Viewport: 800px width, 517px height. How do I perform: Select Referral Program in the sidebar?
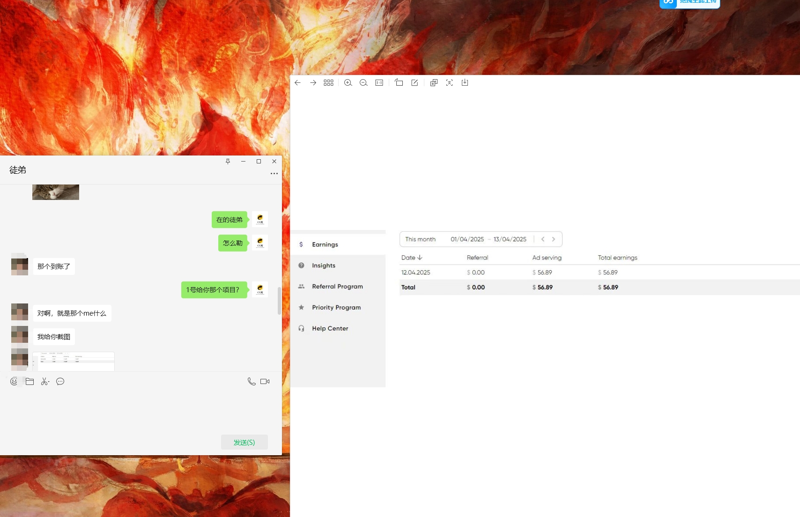pyautogui.click(x=337, y=287)
